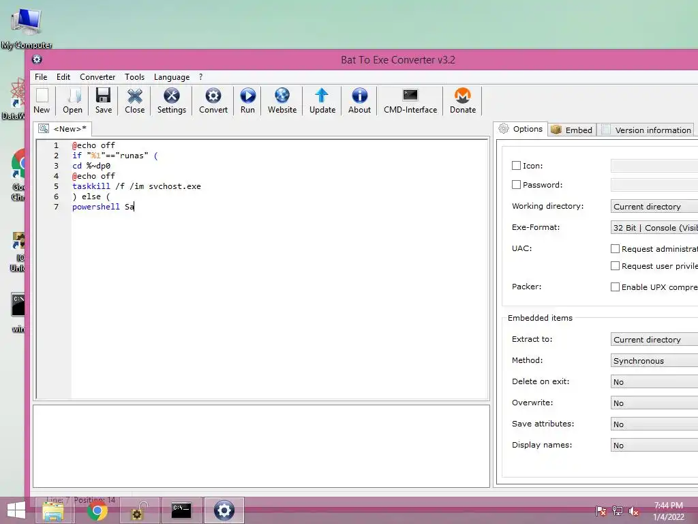
Task: Click the network tray icon
Action: [618, 511]
